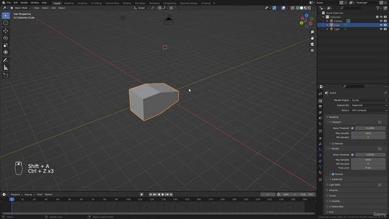Select the Transform tool
Screen dimensions: 389x219
click(5, 52)
